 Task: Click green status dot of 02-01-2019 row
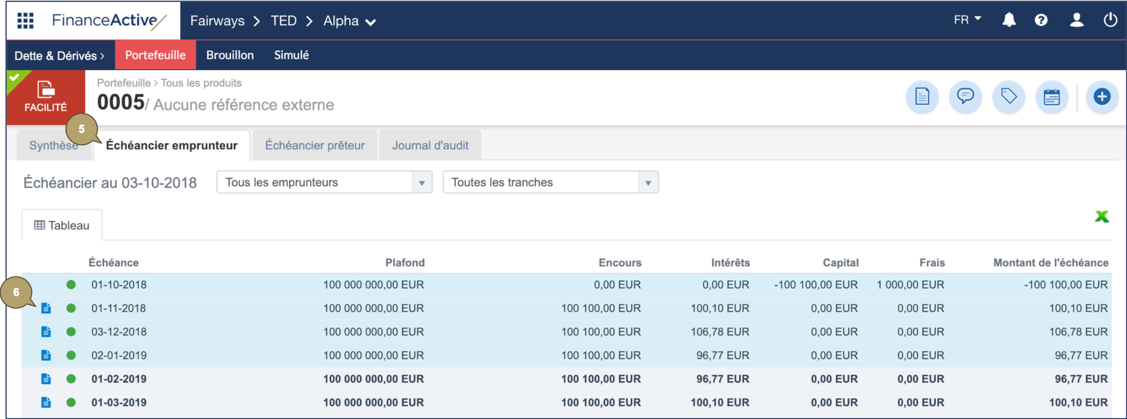click(x=71, y=355)
